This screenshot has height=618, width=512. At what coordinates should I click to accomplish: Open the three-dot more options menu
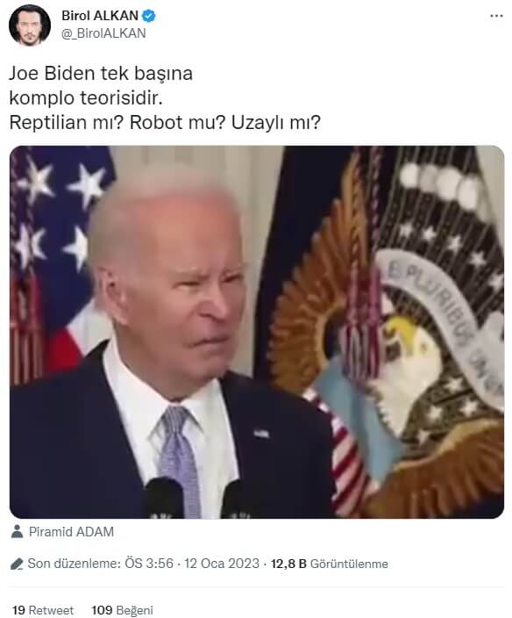pyautogui.click(x=496, y=16)
